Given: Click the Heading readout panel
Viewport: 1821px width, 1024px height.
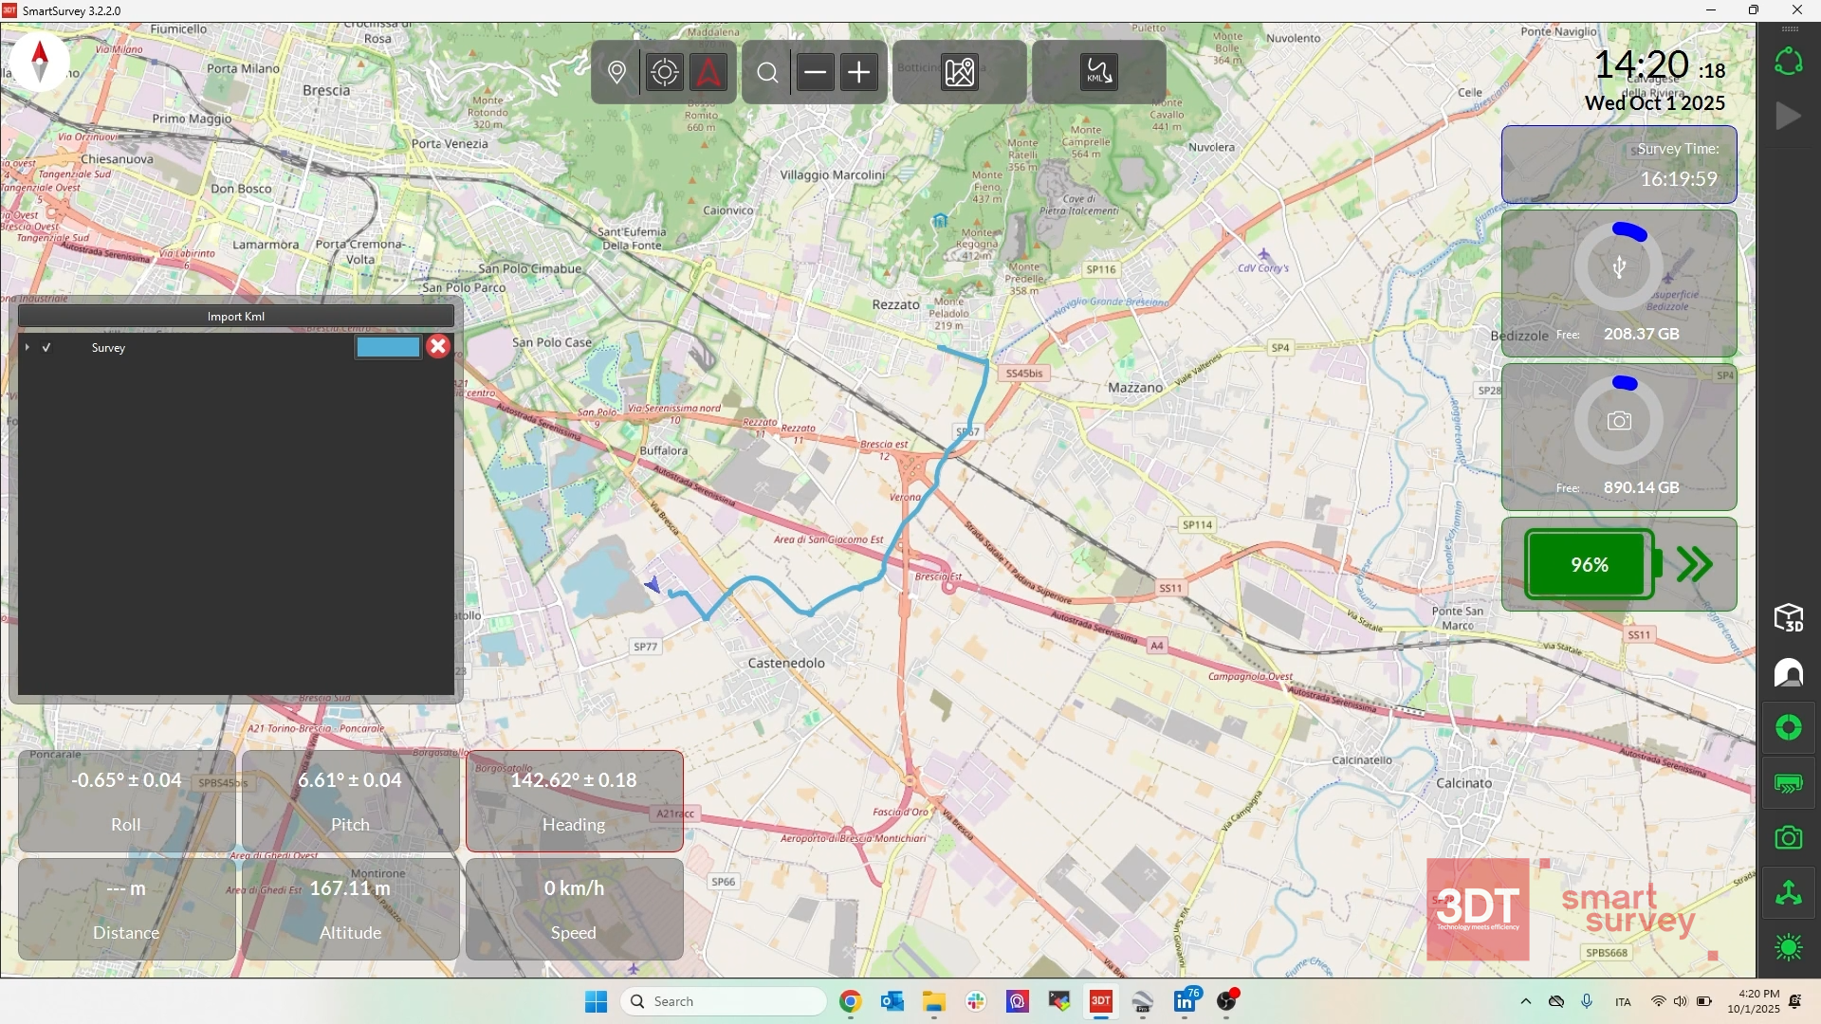Looking at the screenshot, I should pos(574,801).
